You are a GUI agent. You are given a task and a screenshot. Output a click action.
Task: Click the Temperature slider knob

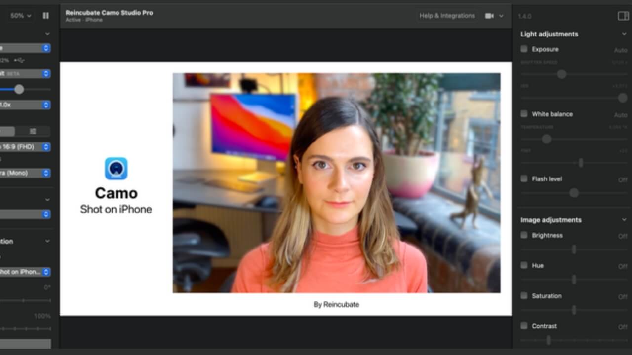click(x=546, y=139)
